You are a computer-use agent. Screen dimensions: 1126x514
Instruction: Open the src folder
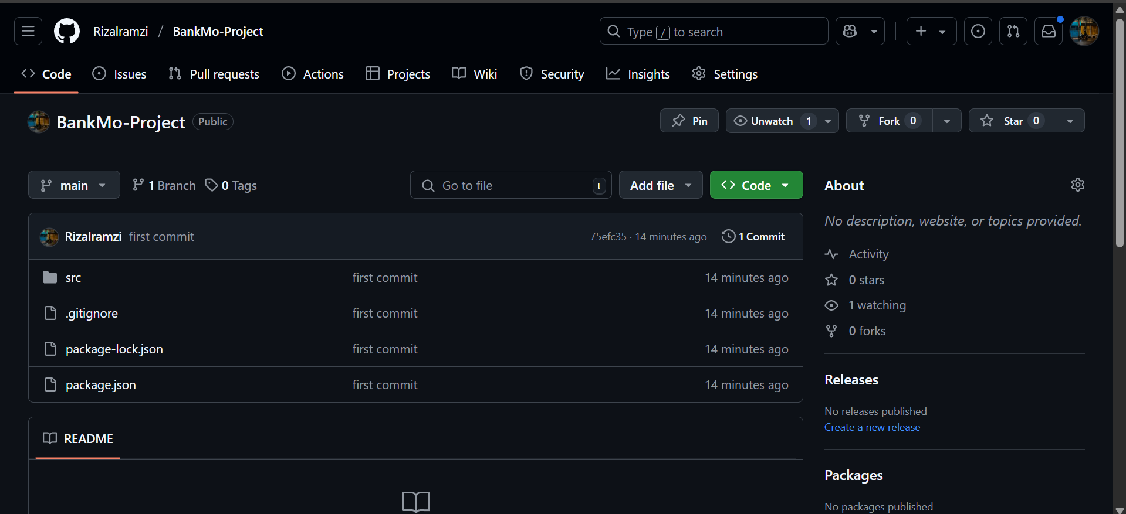click(x=73, y=278)
